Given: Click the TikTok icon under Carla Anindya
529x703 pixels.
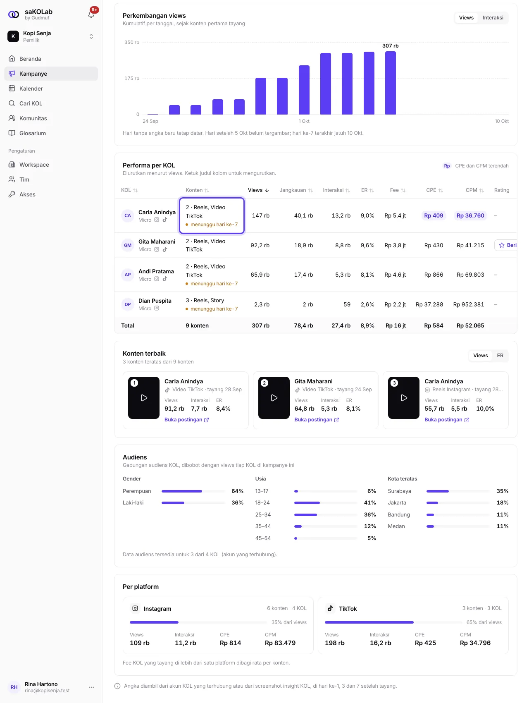Looking at the screenshot, I should point(165,220).
